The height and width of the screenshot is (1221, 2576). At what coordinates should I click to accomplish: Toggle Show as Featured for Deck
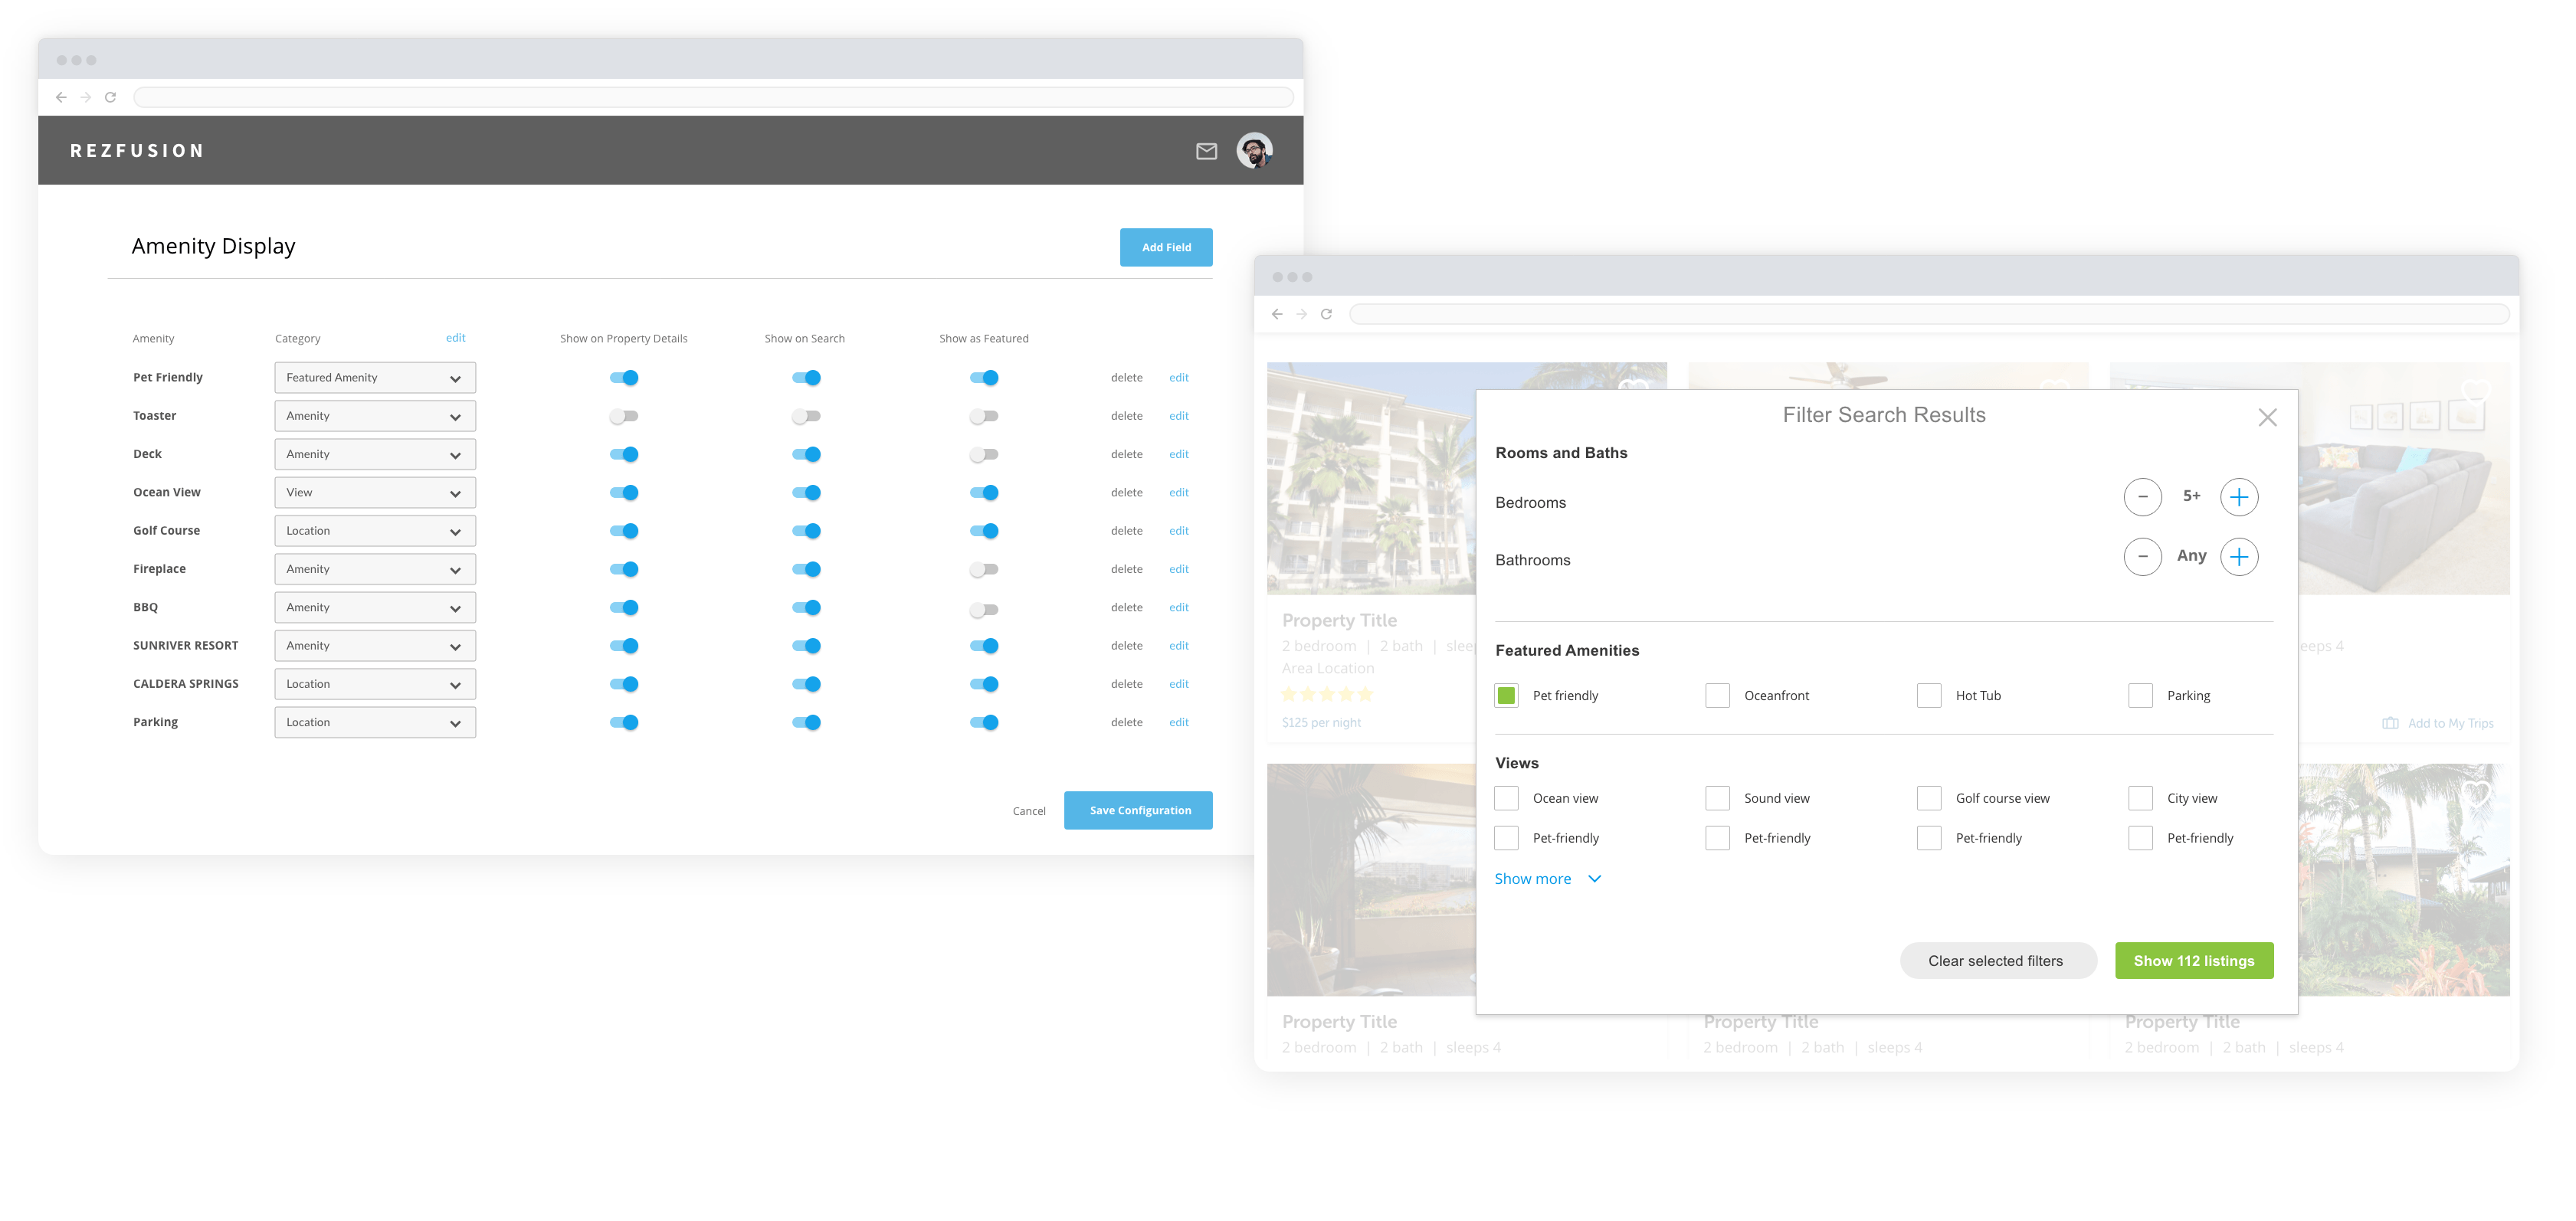coord(984,455)
